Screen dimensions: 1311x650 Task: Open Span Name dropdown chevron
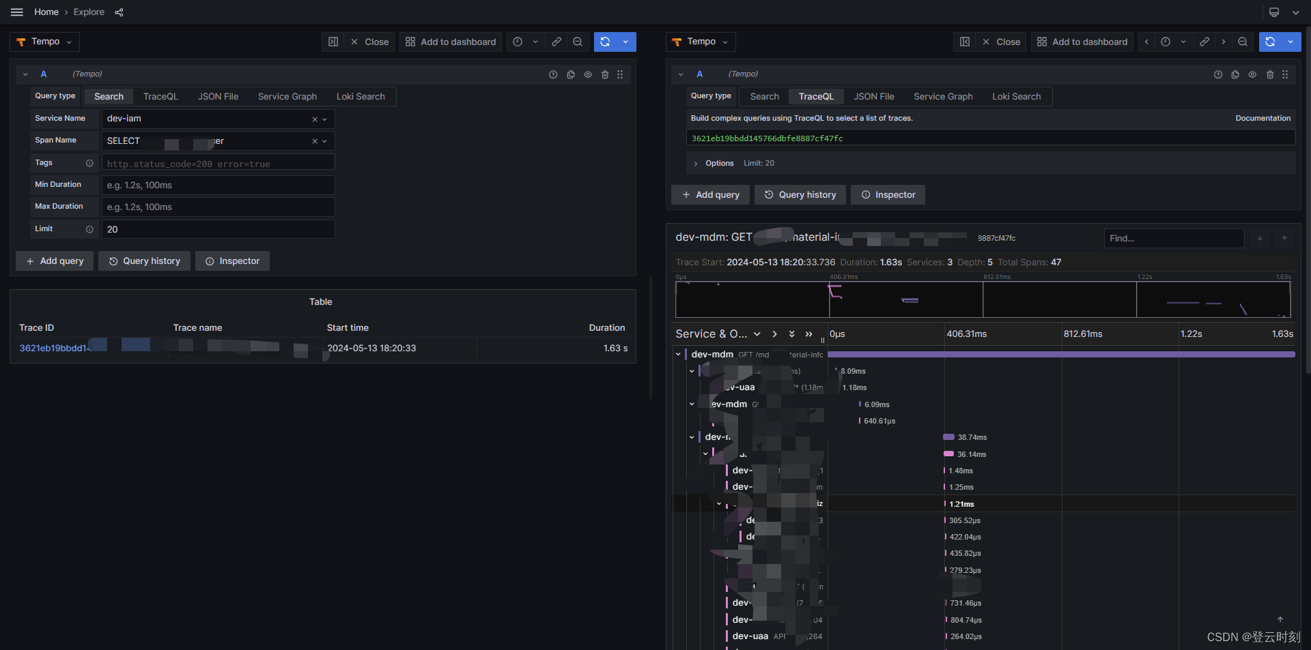[x=325, y=141]
